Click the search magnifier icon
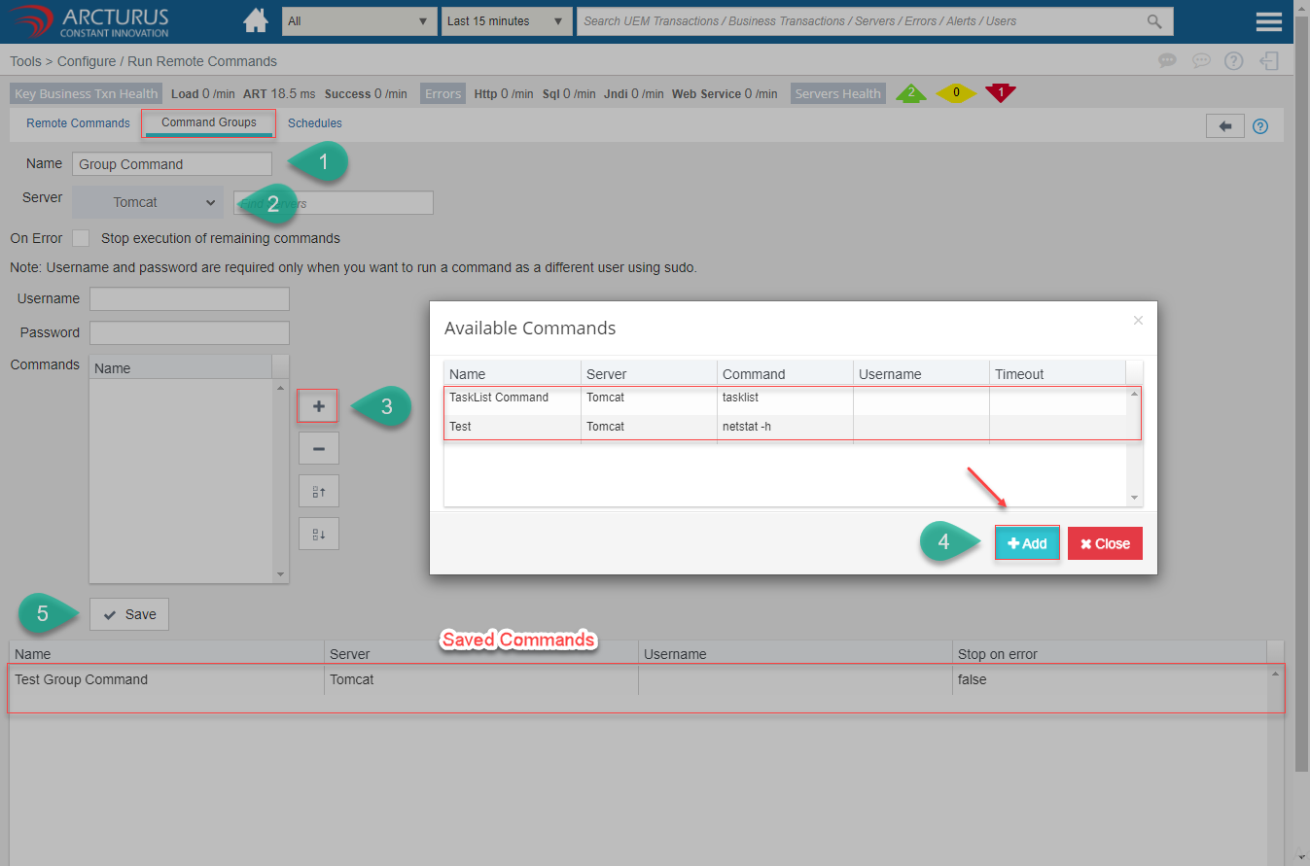The height and width of the screenshot is (866, 1310). click(1154, 21)
